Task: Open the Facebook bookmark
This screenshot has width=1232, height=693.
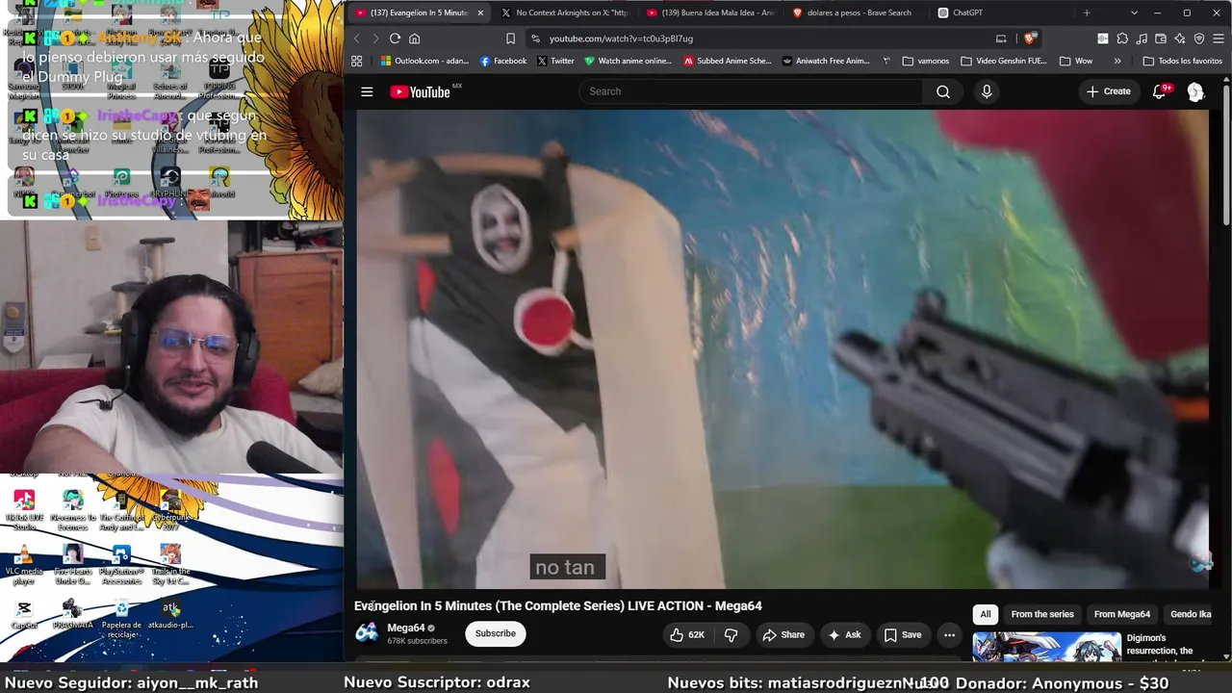Action: point(502,61)
